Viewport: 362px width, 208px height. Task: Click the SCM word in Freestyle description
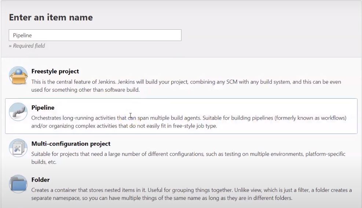click(232, 82)
